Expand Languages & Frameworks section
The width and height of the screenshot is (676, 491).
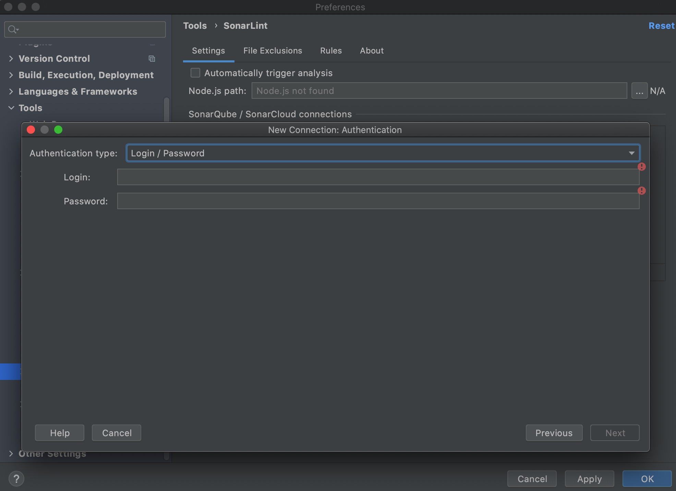click(x=11, y=92)
